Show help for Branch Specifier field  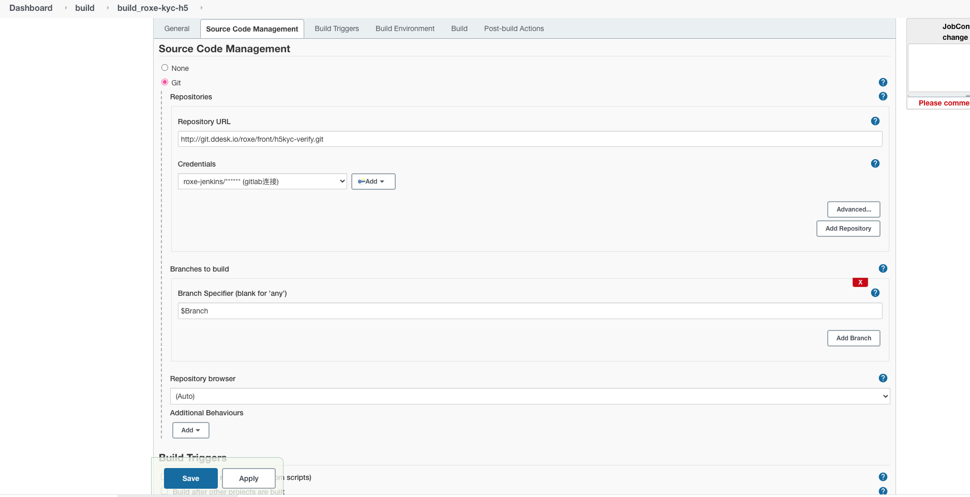875,293
